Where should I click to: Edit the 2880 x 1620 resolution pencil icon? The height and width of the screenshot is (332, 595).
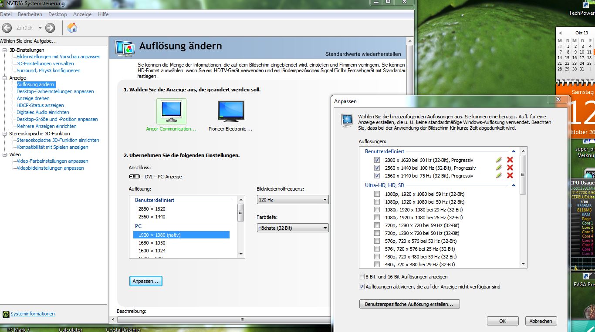tap(499, 160)
